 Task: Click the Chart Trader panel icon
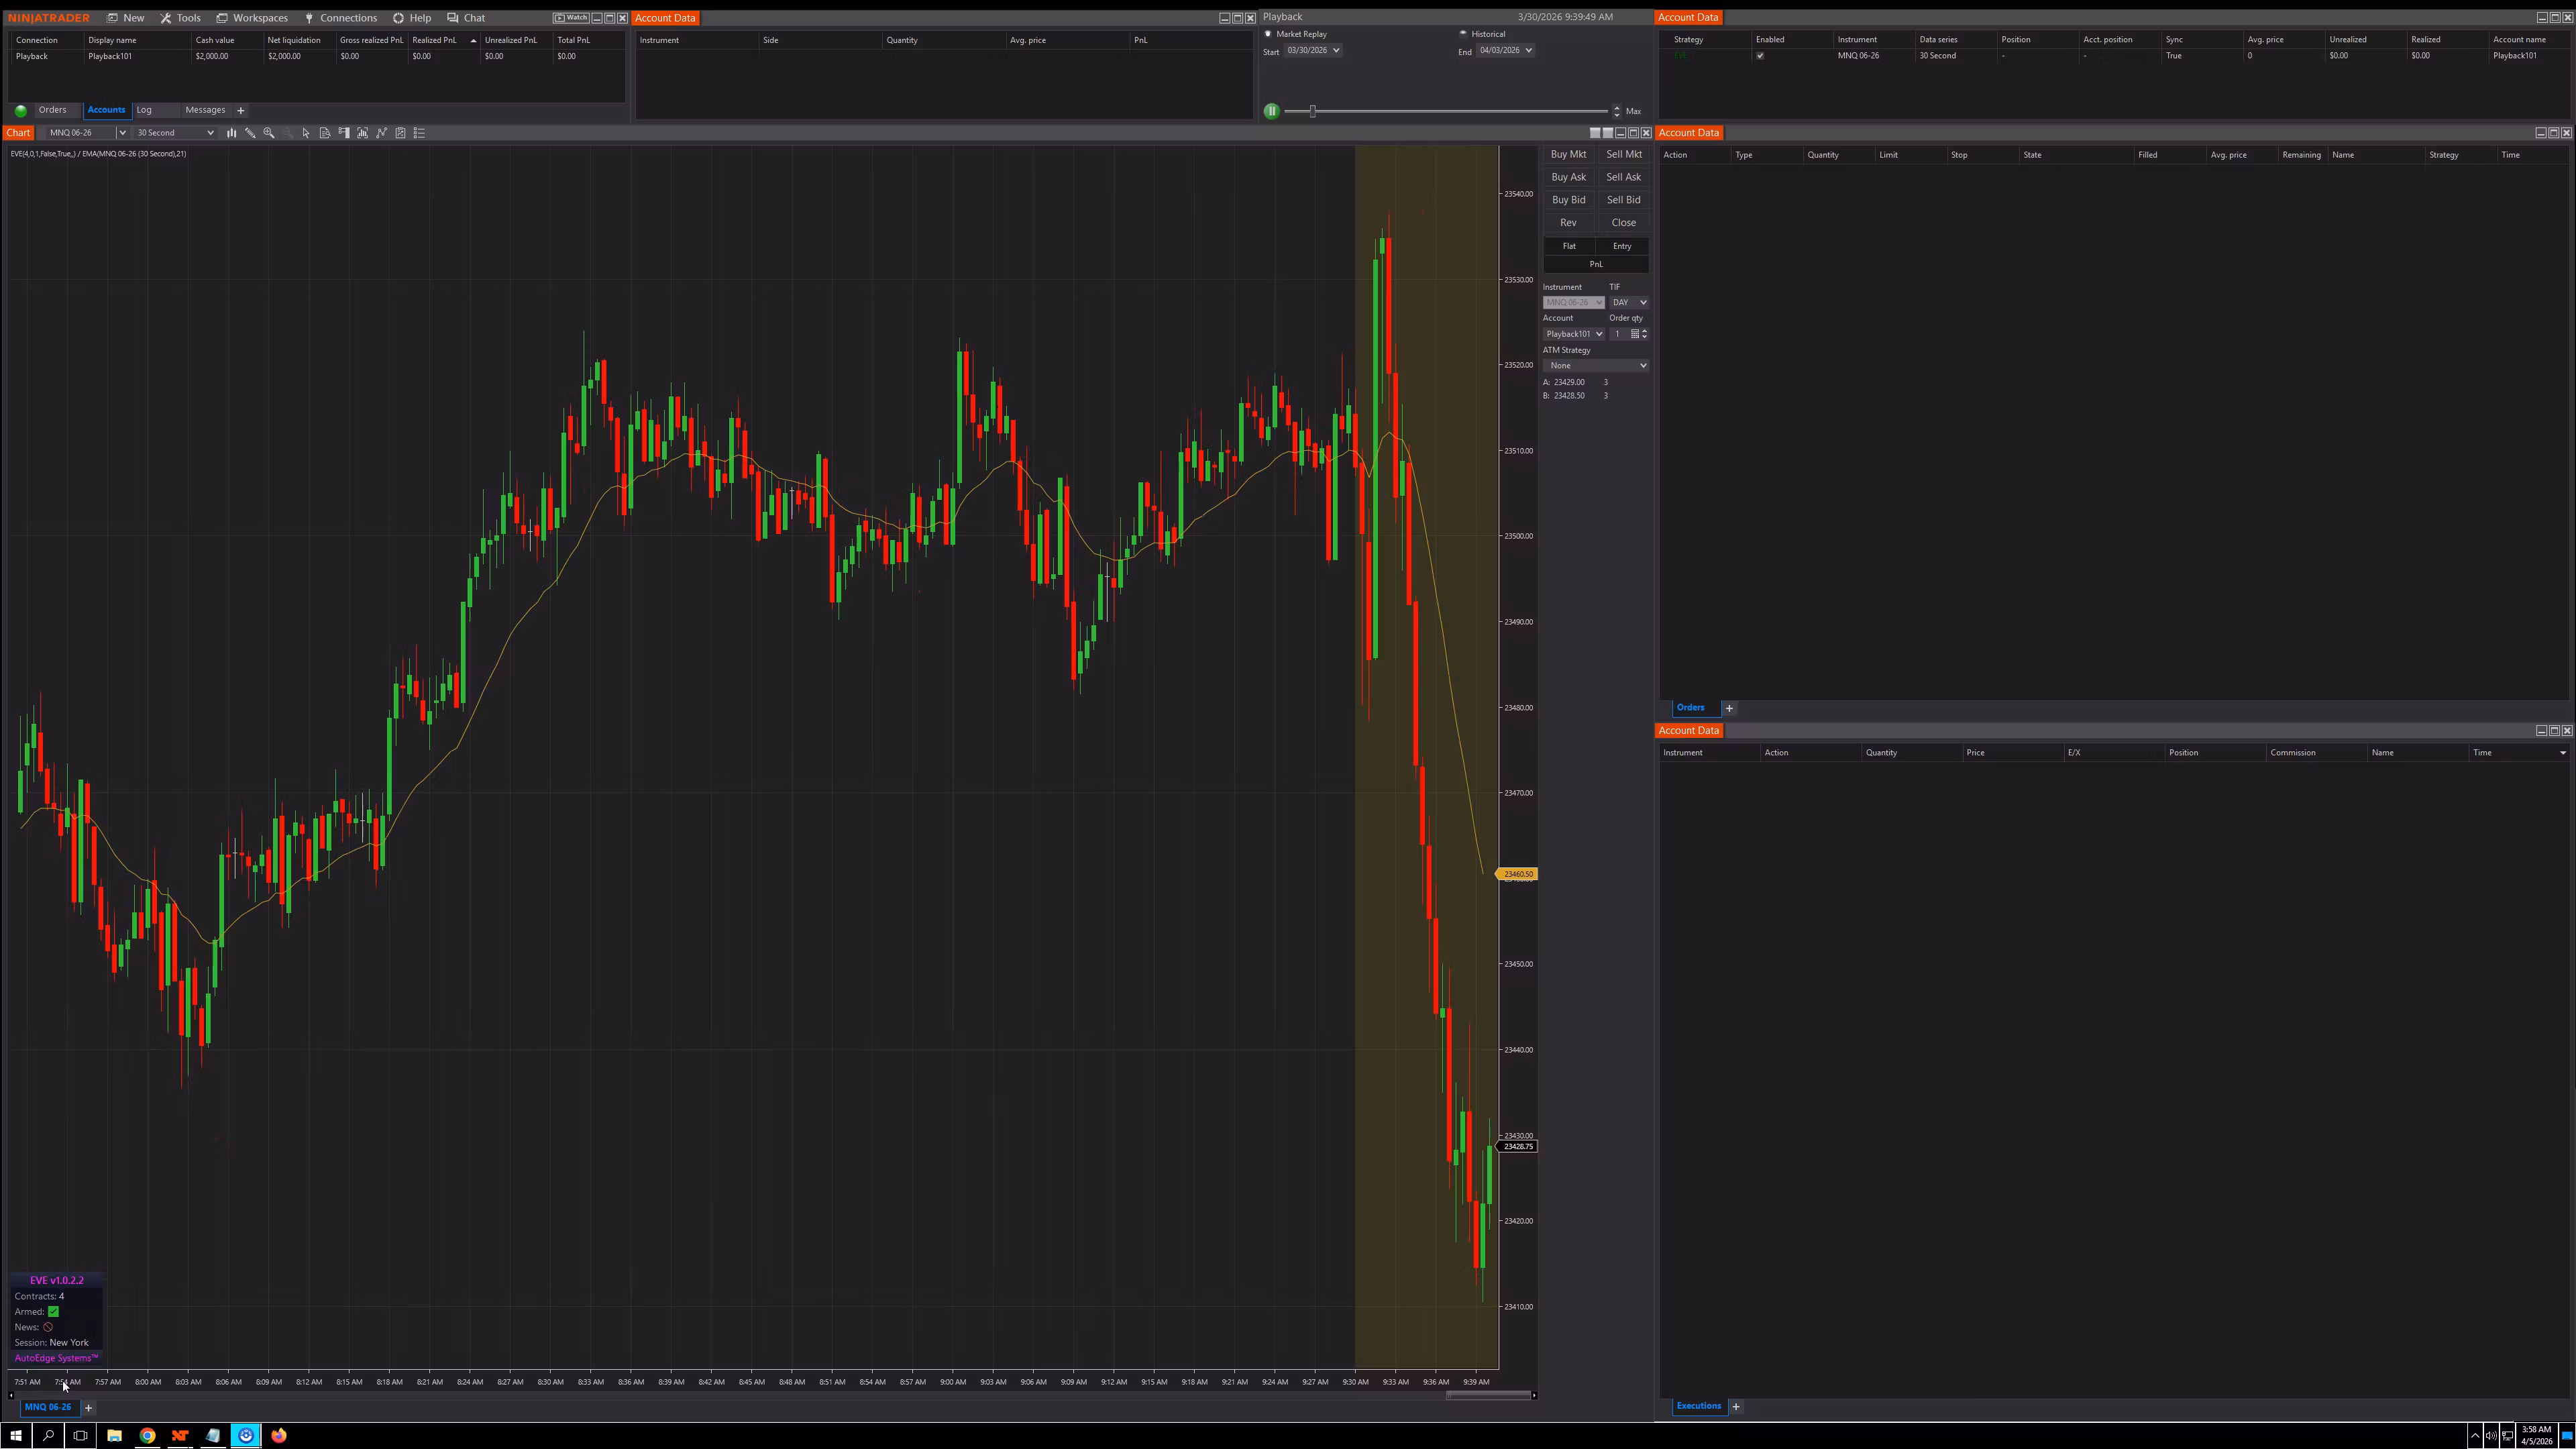tap(344, 132)
